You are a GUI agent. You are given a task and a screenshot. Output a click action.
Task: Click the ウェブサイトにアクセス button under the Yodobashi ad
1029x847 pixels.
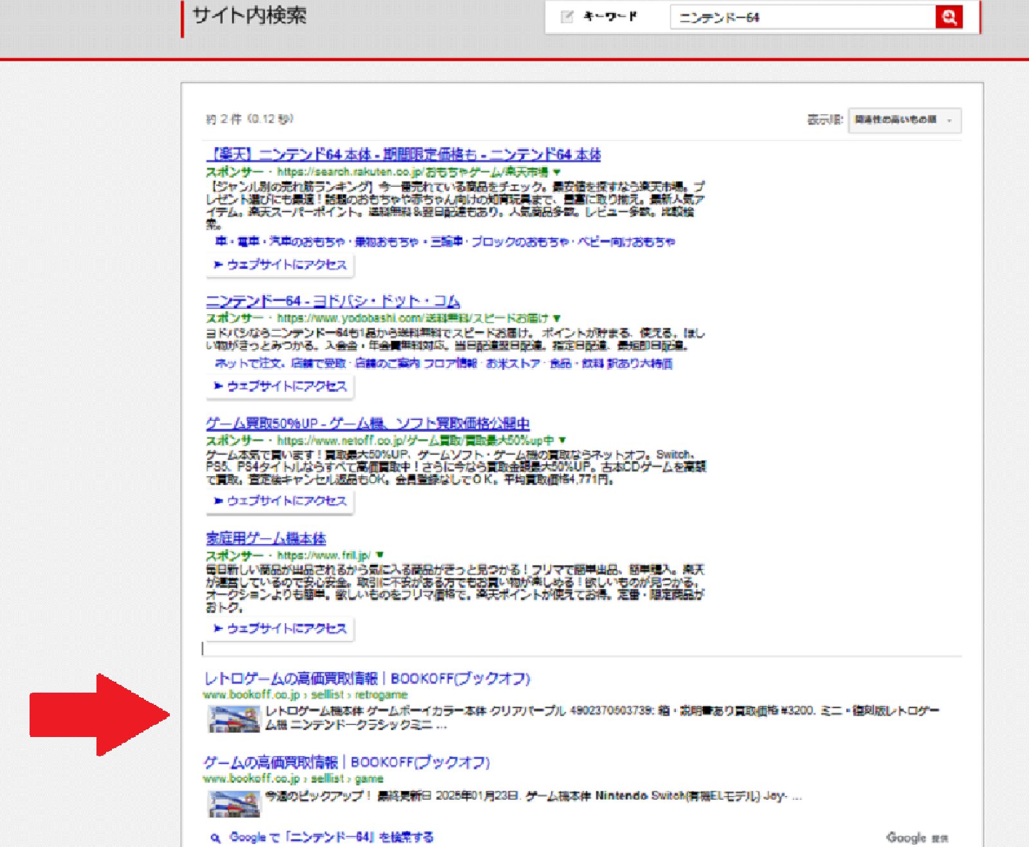tap(279, 387)
